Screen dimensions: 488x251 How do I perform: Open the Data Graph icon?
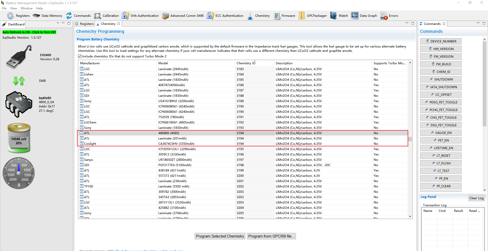click(x=355, y=16)
